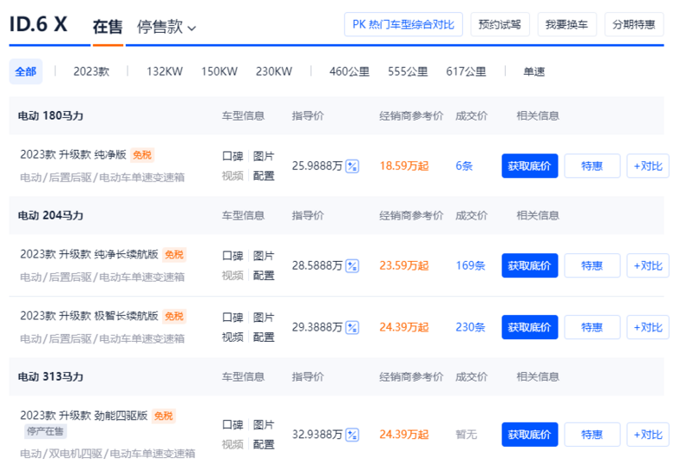This screenshot has height=471, width=680.
Task: Open 口碑 for 极智长续航版
Action: 232,317
